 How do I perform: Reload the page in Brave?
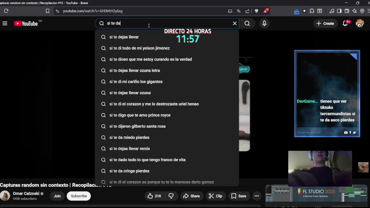point(6,11)
